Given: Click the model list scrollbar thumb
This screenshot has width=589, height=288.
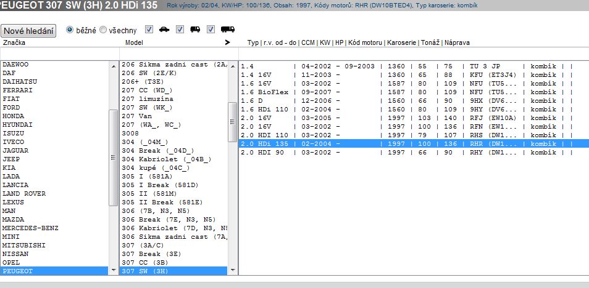Looking at the screenshot, I should [233, 122].
